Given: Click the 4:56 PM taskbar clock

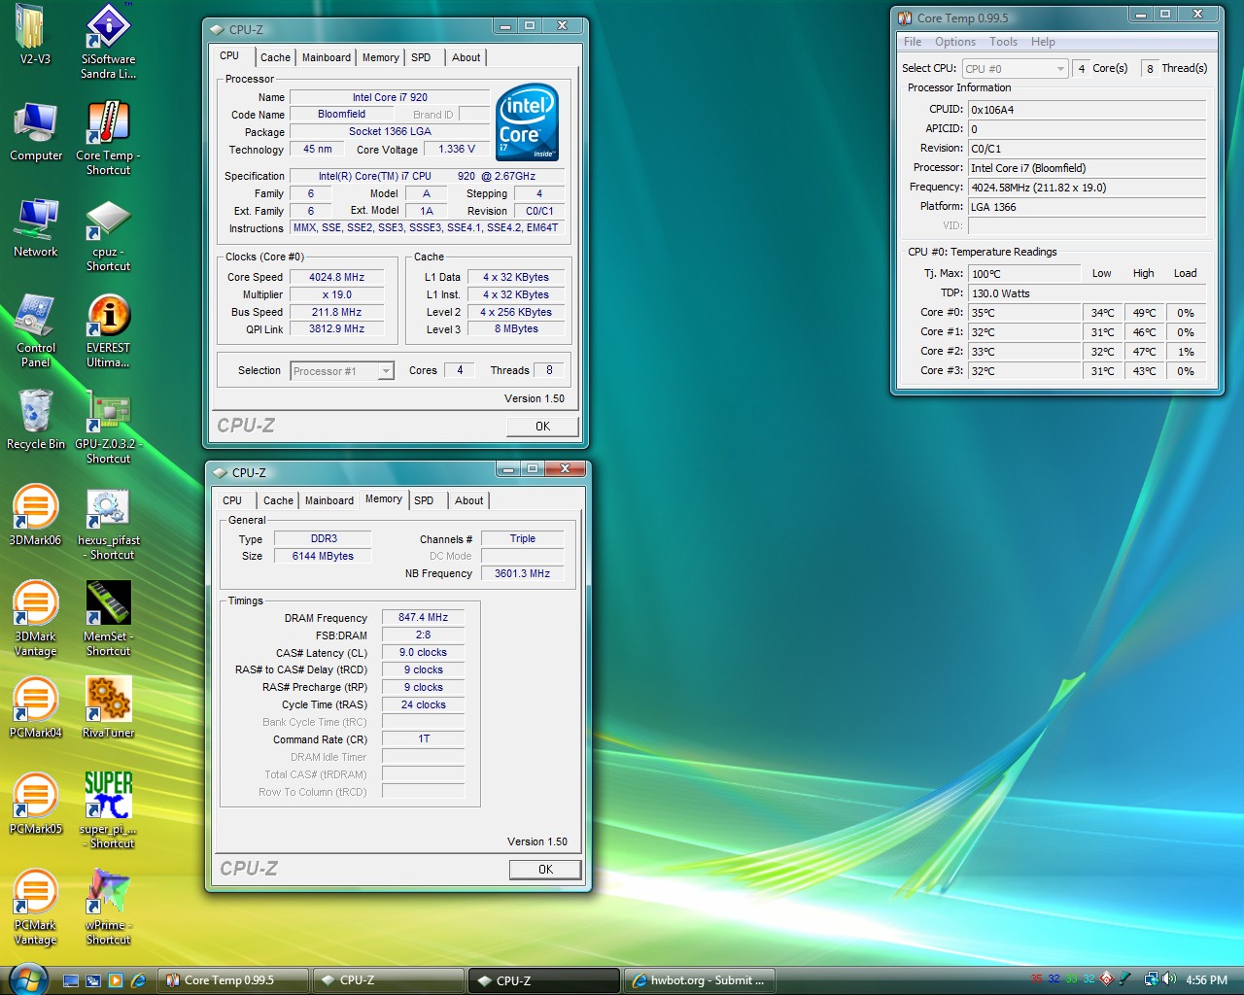Looking at the screenshot, I should pos(1206,980).
